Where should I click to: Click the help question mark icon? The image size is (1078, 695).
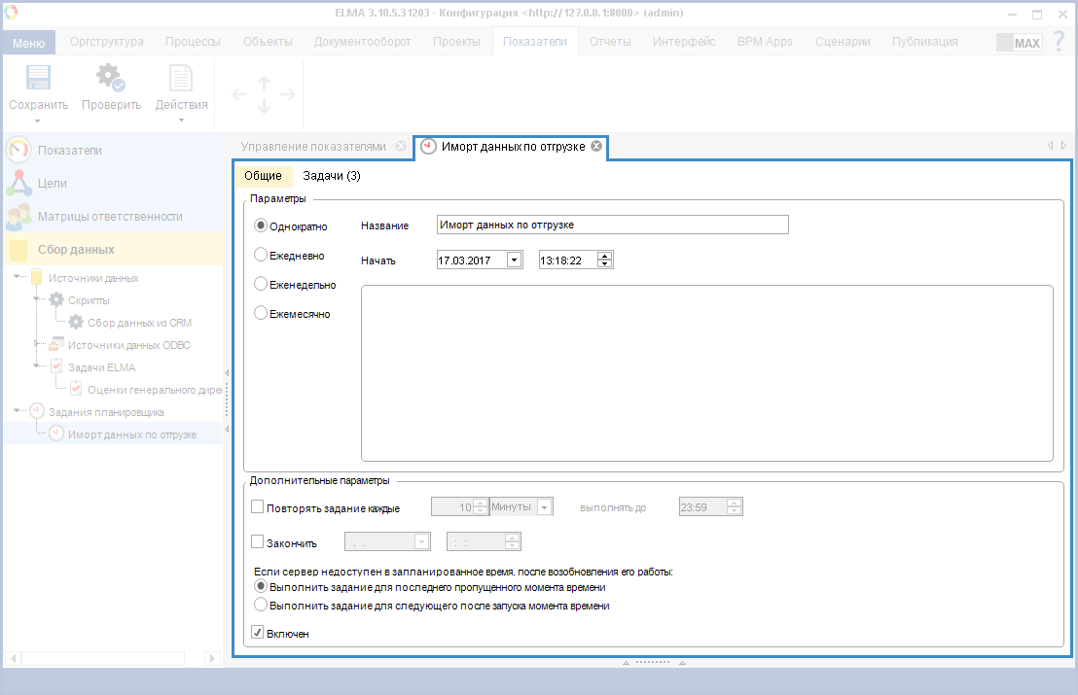click(1059, 42)
